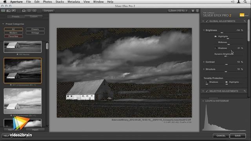Viewport: 251px width, 141px height.
Task: Toggle favorite star on 000 Neutral preset
Action: pyautogui.click(x=17, y=54)
